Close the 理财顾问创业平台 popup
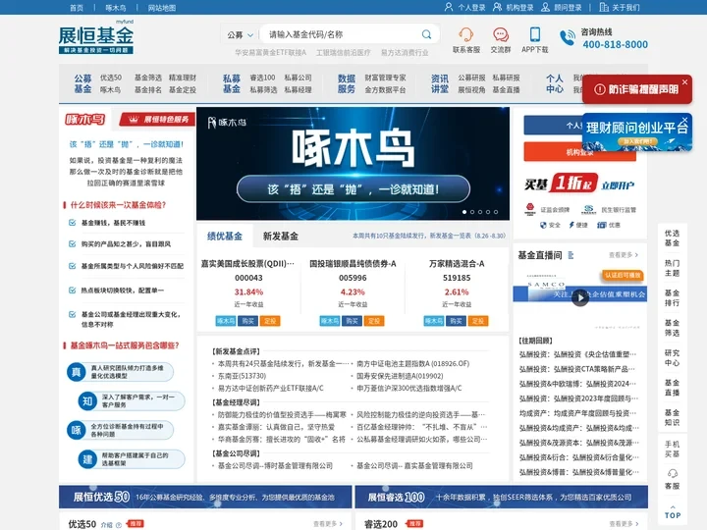The width and height of the screenshot is (707, 530). (x=684, y=120)
